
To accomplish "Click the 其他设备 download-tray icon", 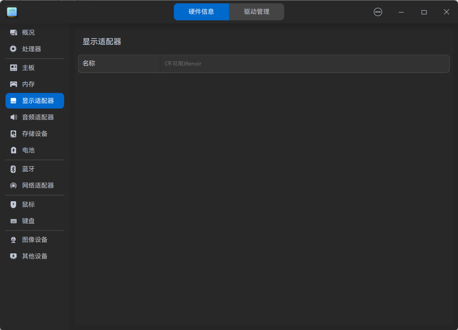I will pyautogui.click(x=14, y=256).
